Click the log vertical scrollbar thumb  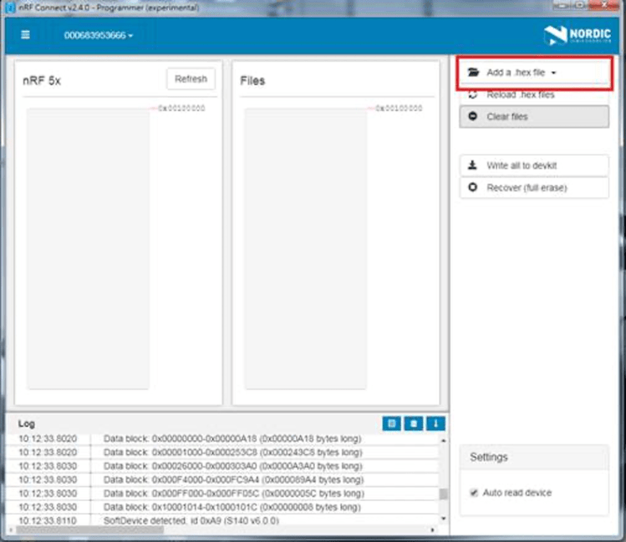(443, 494)
